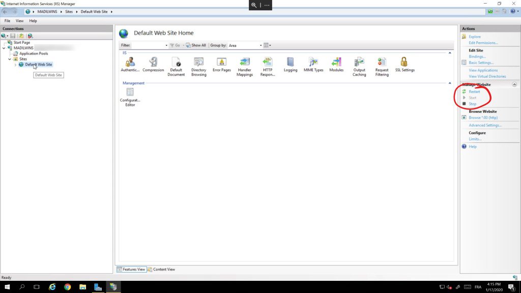Click Stop website link
Image resolution: width=521 pixels, height=293 pixels.
point(472,104)
